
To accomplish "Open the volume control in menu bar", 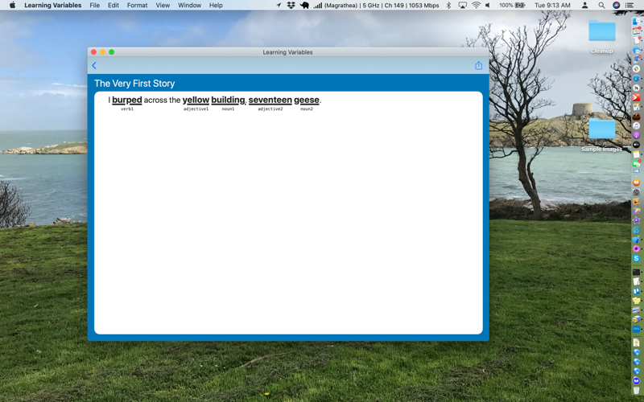I will 488,6.
